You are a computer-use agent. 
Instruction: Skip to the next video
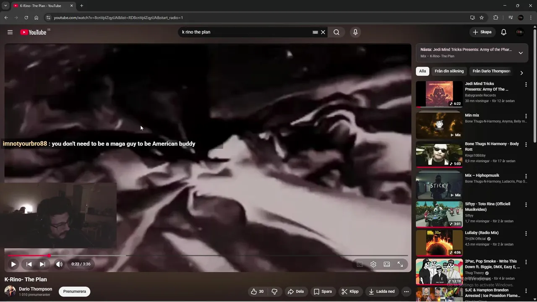coord(42,264)
